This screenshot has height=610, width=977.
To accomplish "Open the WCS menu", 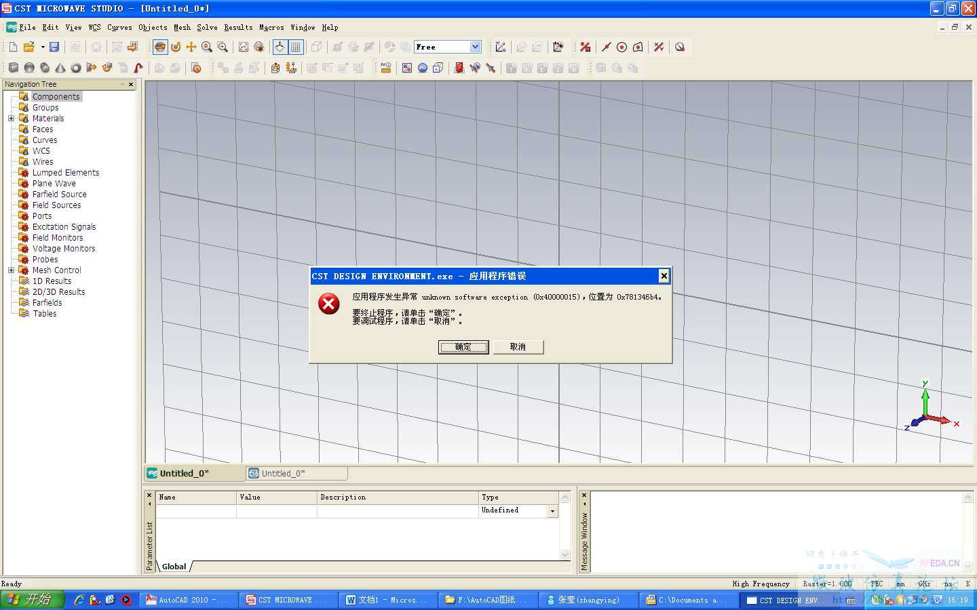I will (x=94, y=28).
